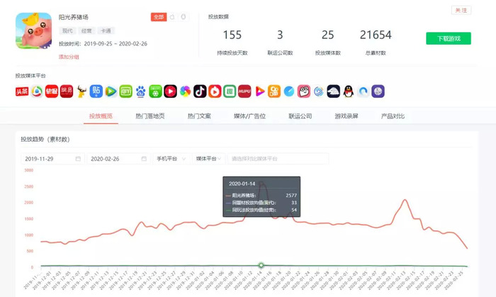This screenshot has width=496, height=297.
Task: Click the green book-shaped platform icon
Action: [230, 91]
